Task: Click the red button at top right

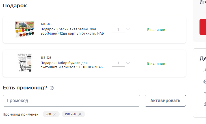Action: click(x=203, y=27)
